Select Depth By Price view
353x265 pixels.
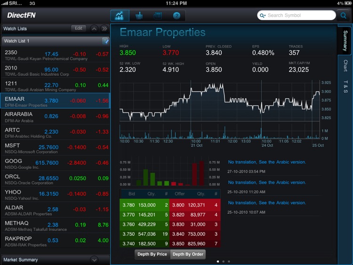click(152, 254)
